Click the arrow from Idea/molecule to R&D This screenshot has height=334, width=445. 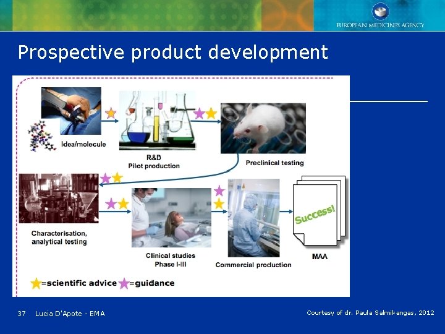click(x=110, y=121)
